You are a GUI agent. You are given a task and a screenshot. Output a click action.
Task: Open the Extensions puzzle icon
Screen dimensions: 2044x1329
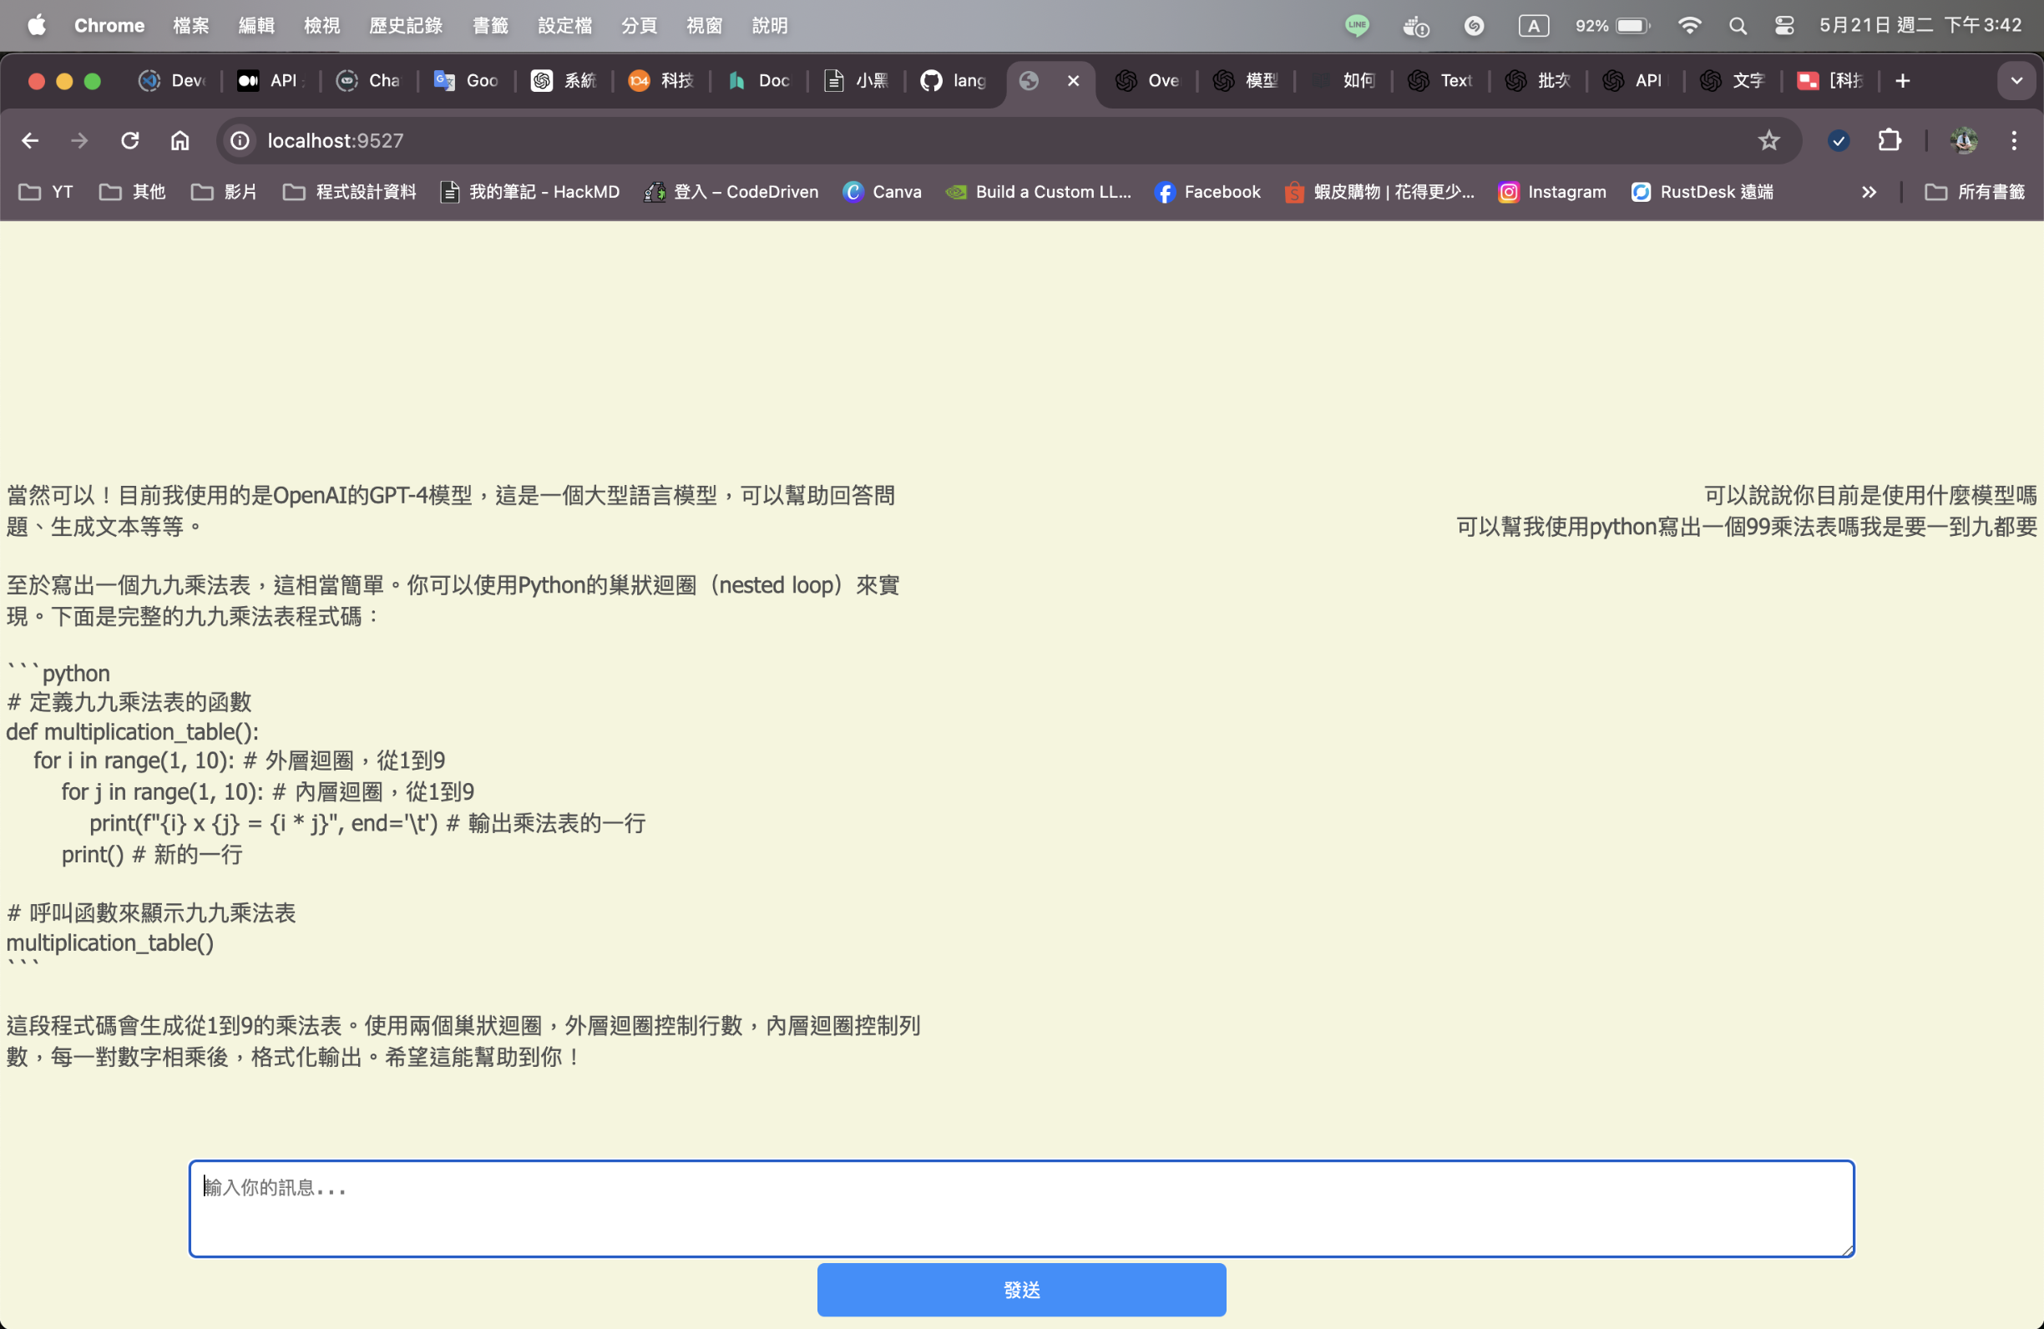(x=1889, y=140)
